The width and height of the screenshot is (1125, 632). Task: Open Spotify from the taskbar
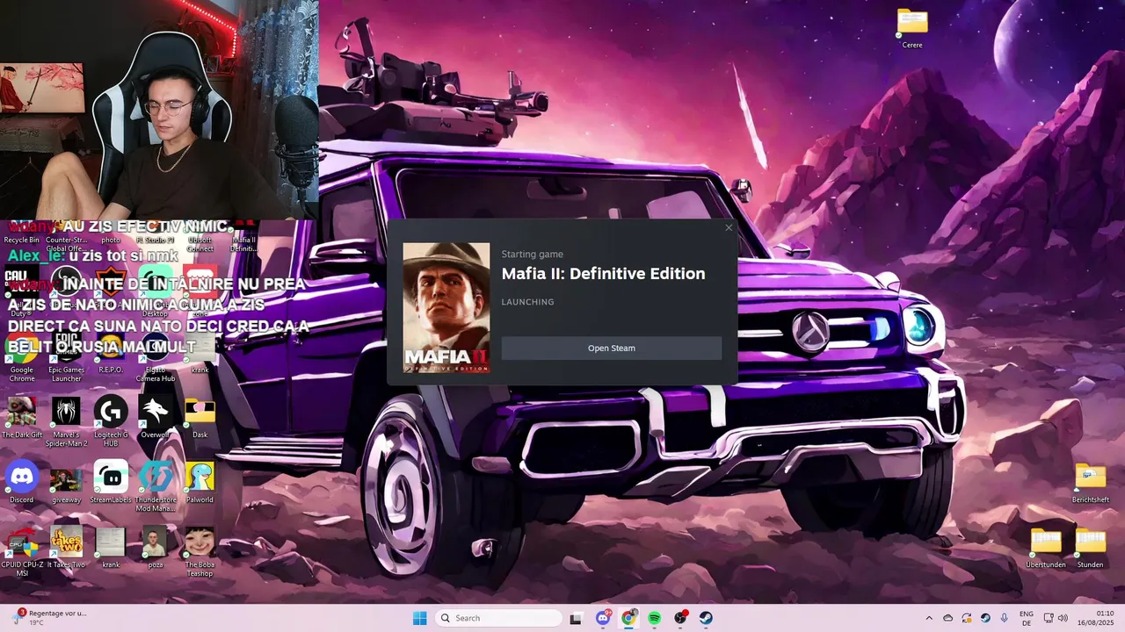(x=655, y=618)
